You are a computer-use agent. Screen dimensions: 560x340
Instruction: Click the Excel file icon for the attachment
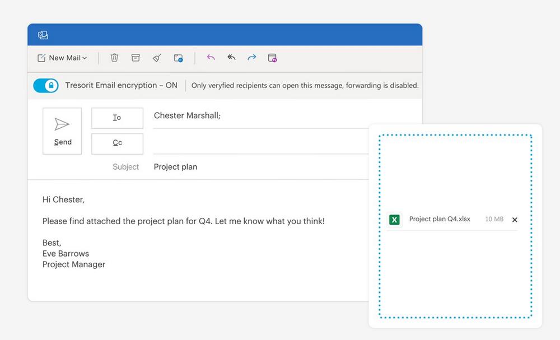[x=394, y=220]
